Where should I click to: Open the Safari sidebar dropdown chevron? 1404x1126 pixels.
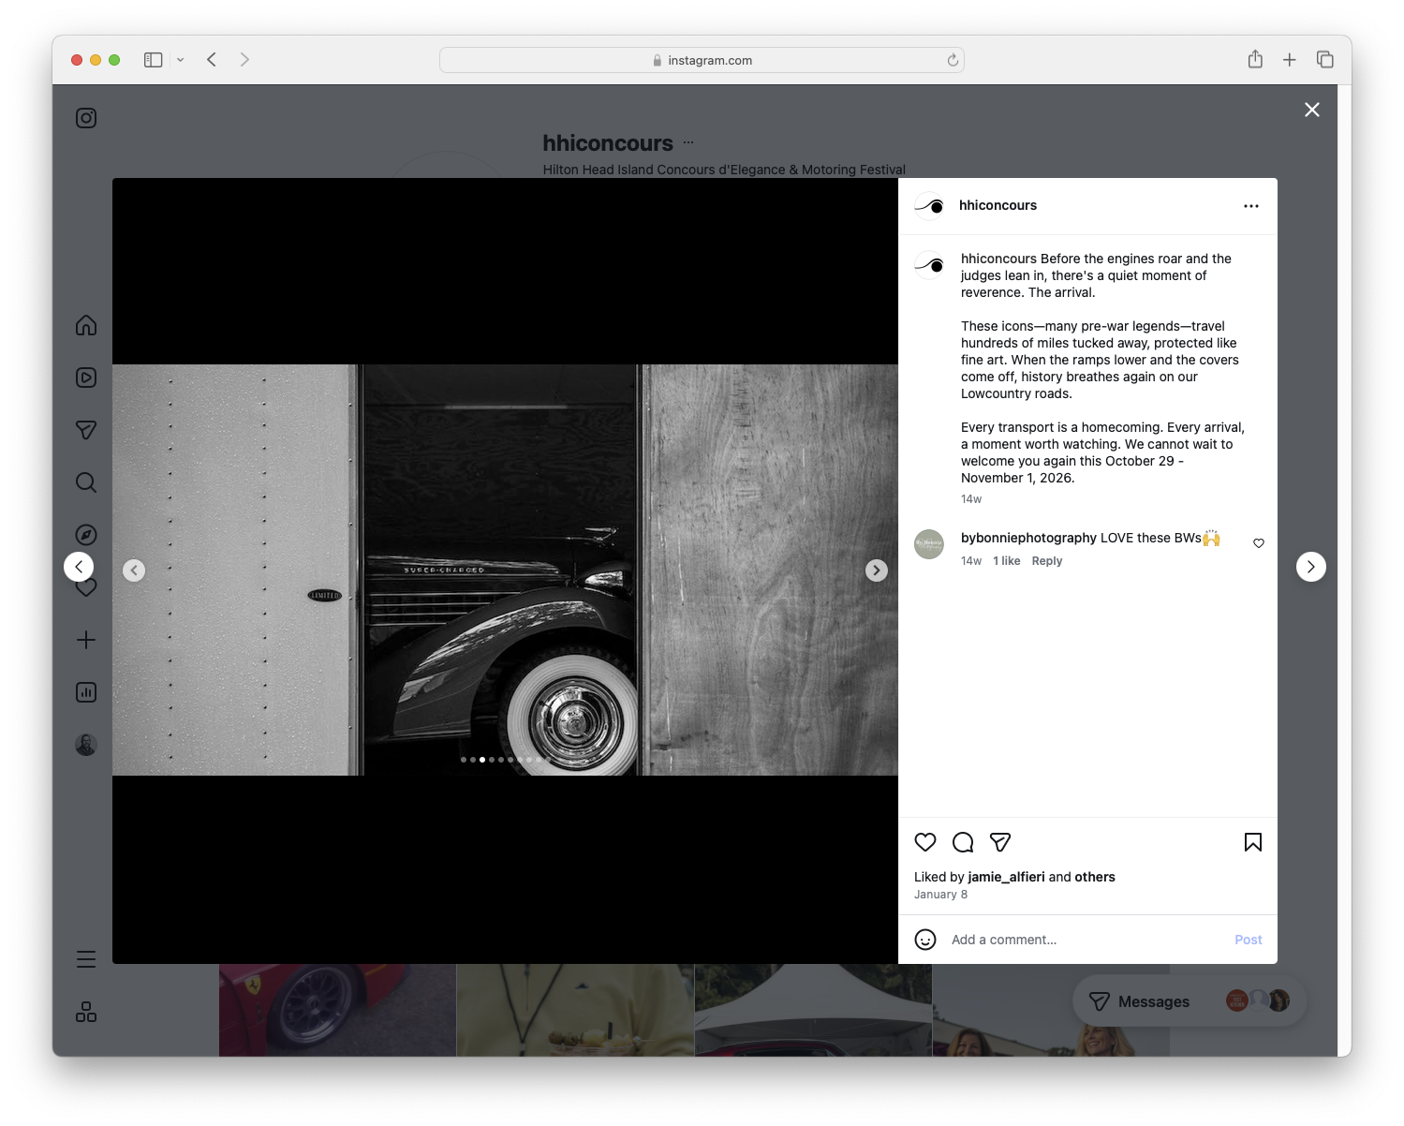pyautogui.click(x=181, y=59)
